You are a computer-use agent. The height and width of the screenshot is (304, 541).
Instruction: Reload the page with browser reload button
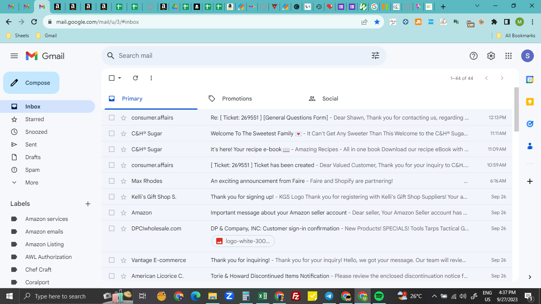click(x=34, y=22)
